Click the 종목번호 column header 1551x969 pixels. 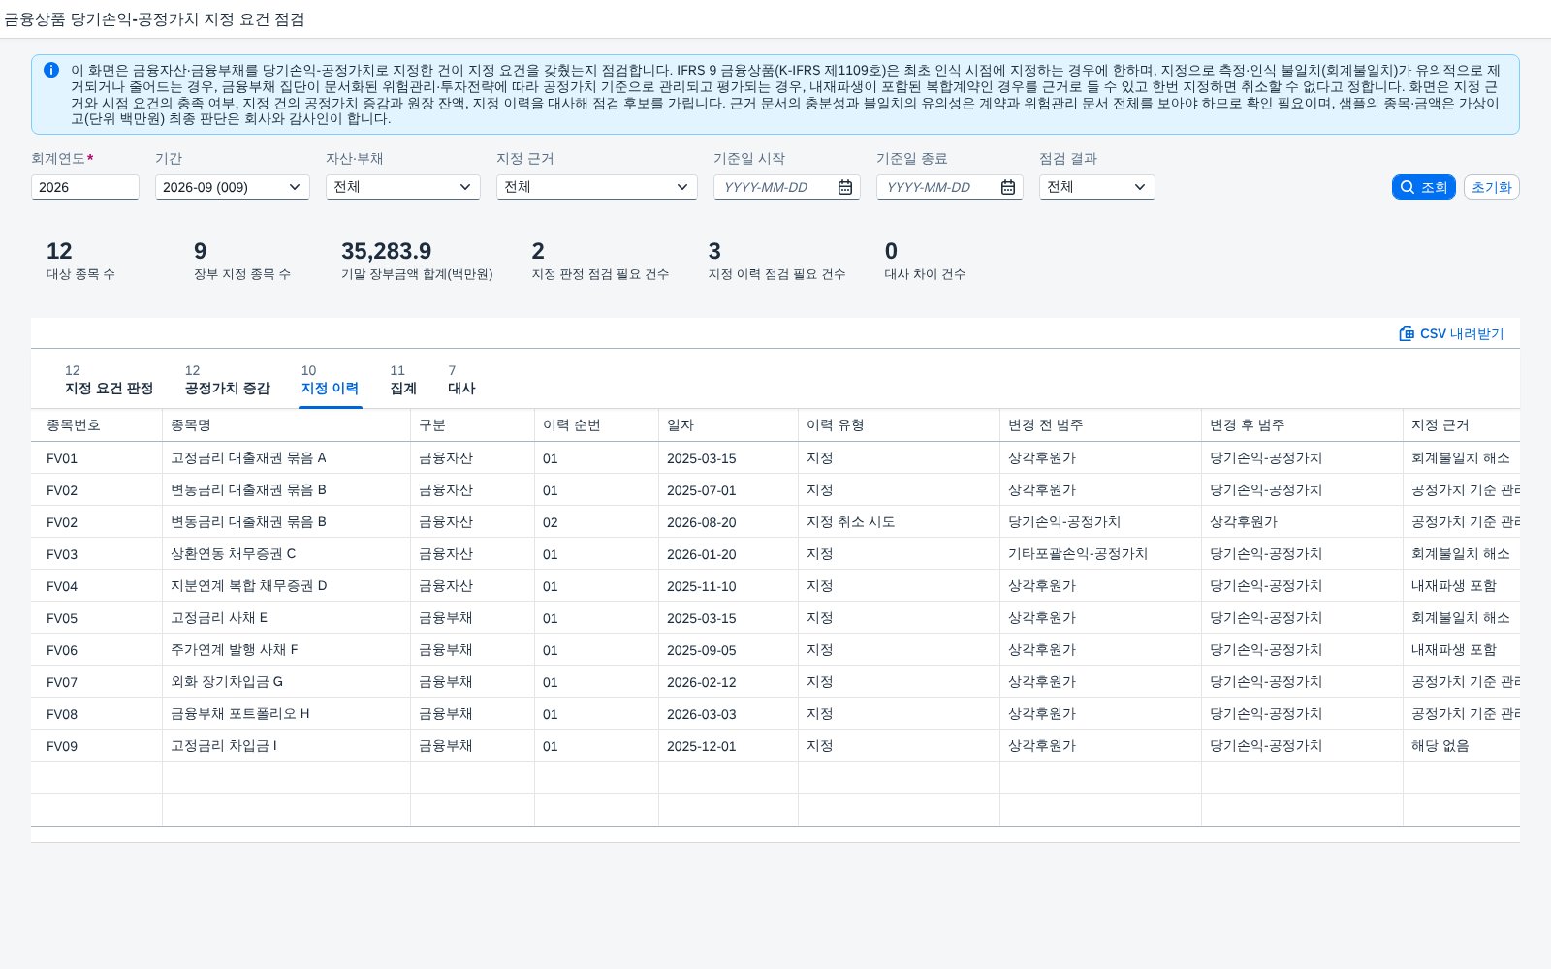97,425
